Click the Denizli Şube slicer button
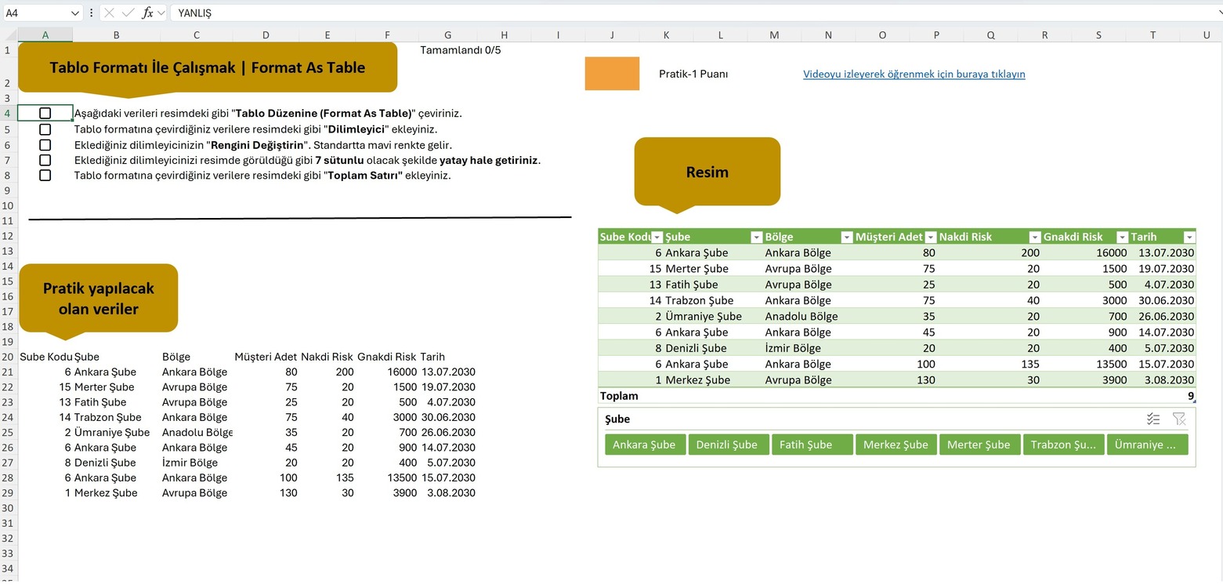Screen dimensions: 1223x588 pos(729,445)
